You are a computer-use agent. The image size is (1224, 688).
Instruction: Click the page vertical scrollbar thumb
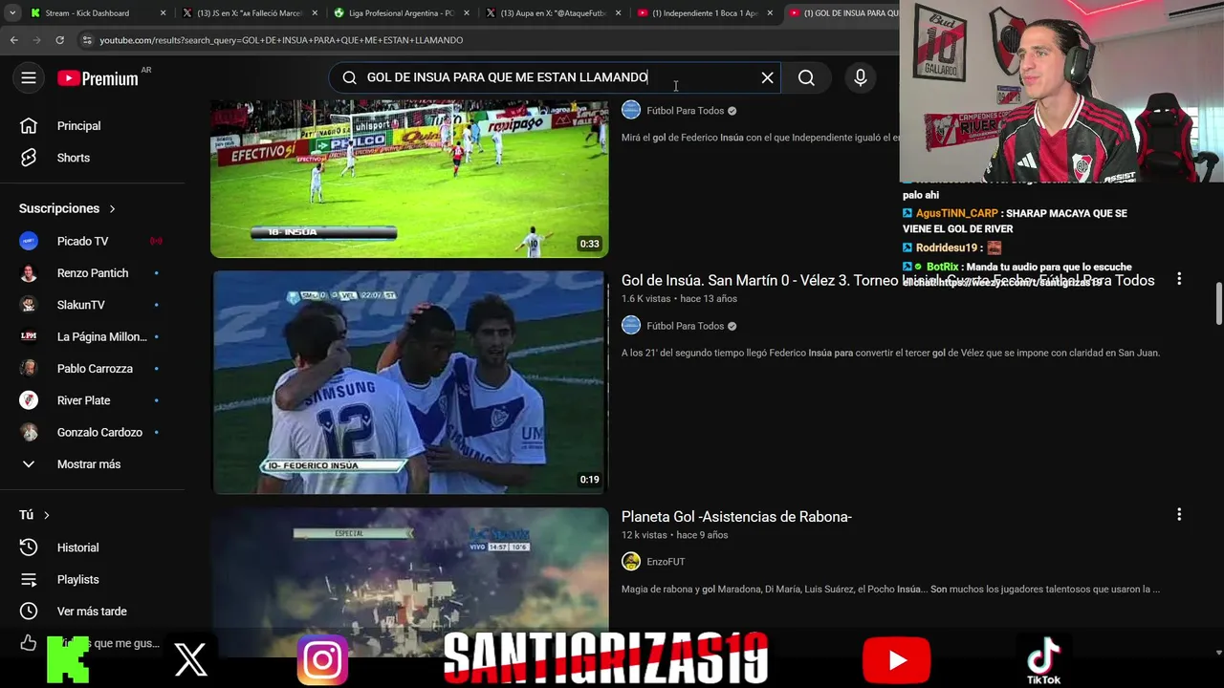click(x=1218, y=303)
